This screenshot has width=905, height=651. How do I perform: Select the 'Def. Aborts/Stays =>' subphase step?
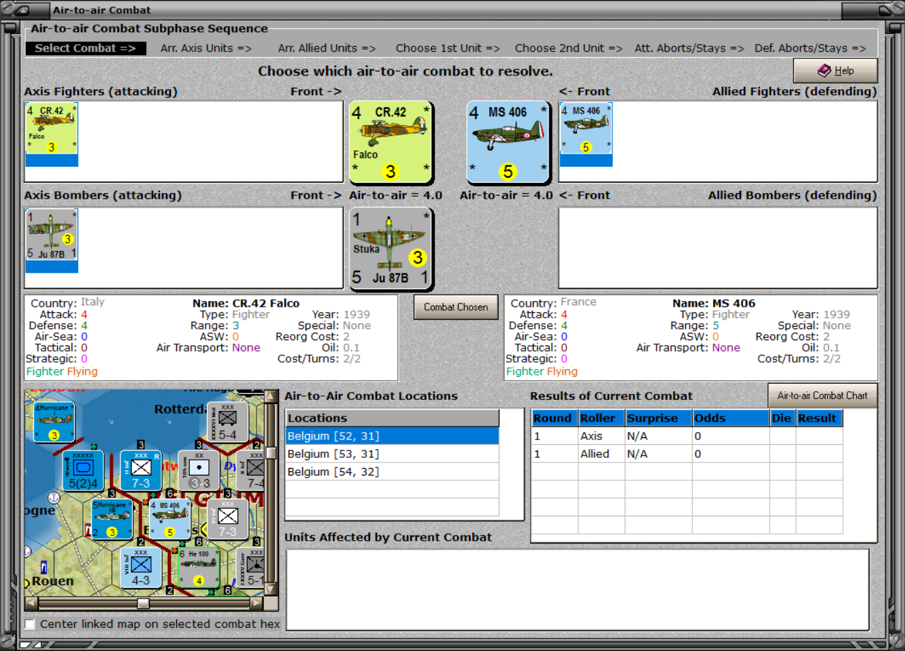pos(810,48)
